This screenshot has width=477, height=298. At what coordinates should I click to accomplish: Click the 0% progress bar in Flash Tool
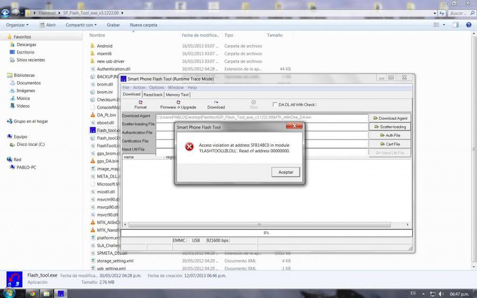pyautogui.click(x=267, y=233)
